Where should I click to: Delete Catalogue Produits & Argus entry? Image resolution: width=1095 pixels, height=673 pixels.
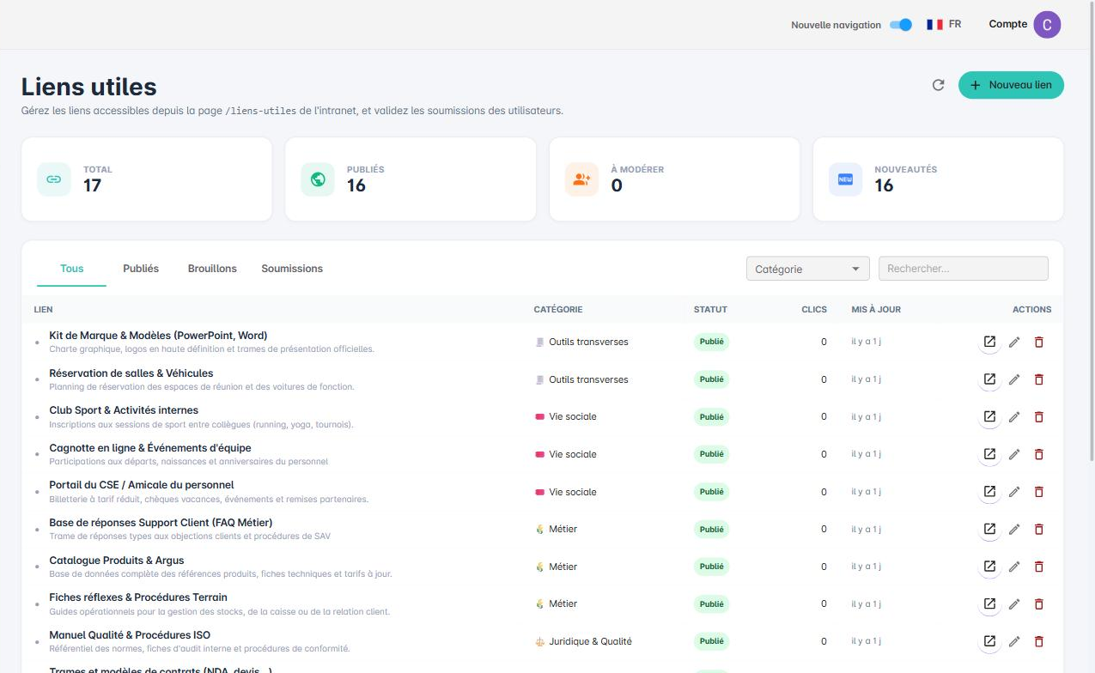tap(1038, 567)
